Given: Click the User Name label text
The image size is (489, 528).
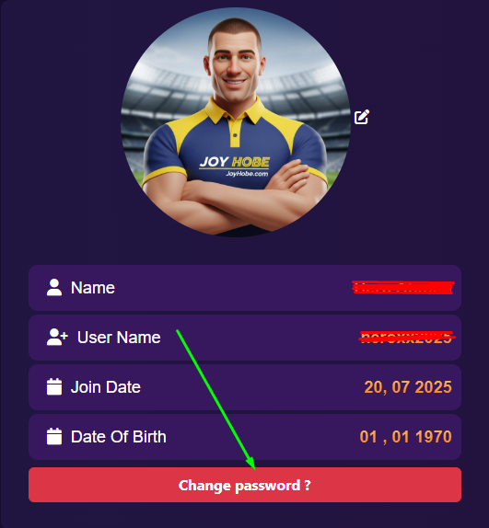Looking at the screenshot, I should point(119,338).
